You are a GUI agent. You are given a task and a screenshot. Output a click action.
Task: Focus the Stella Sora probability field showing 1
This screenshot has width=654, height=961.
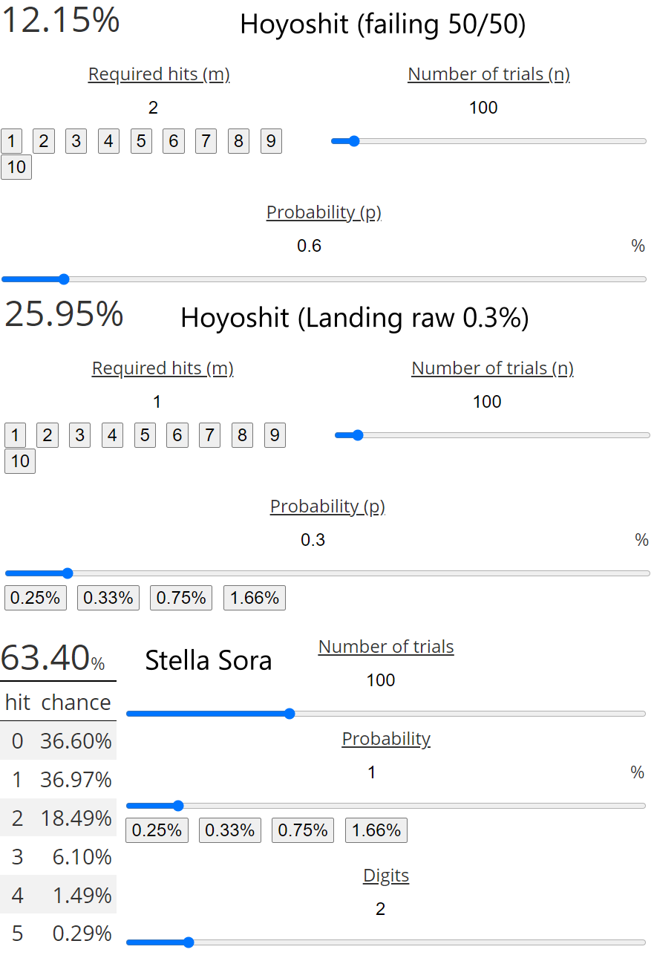[372, 773]
